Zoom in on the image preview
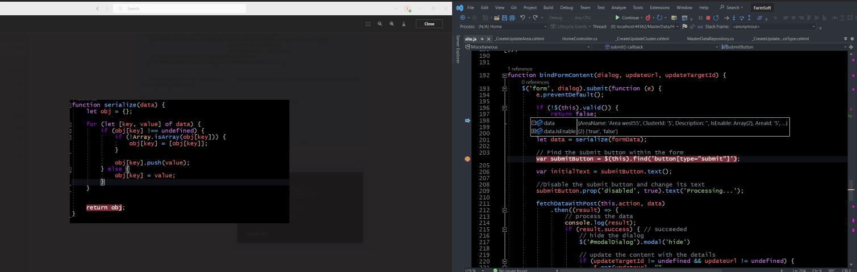Screen dimensions: 857x272 point(392,24)
